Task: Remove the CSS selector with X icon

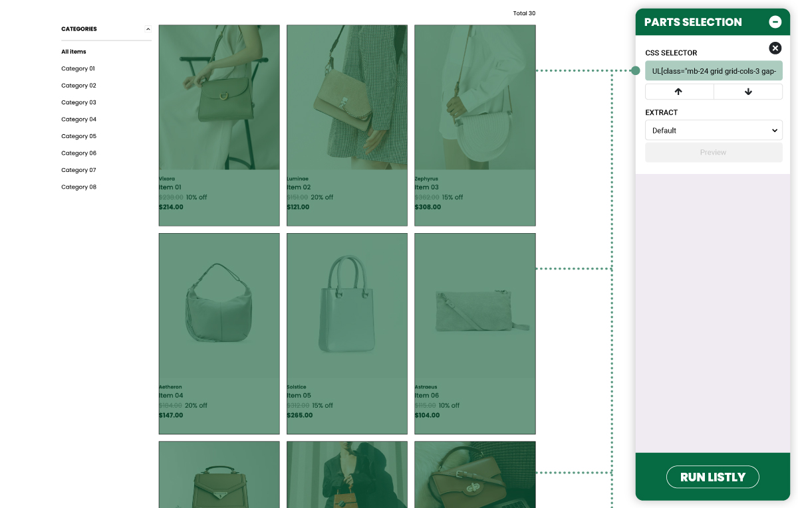Action: coord(775,48)
